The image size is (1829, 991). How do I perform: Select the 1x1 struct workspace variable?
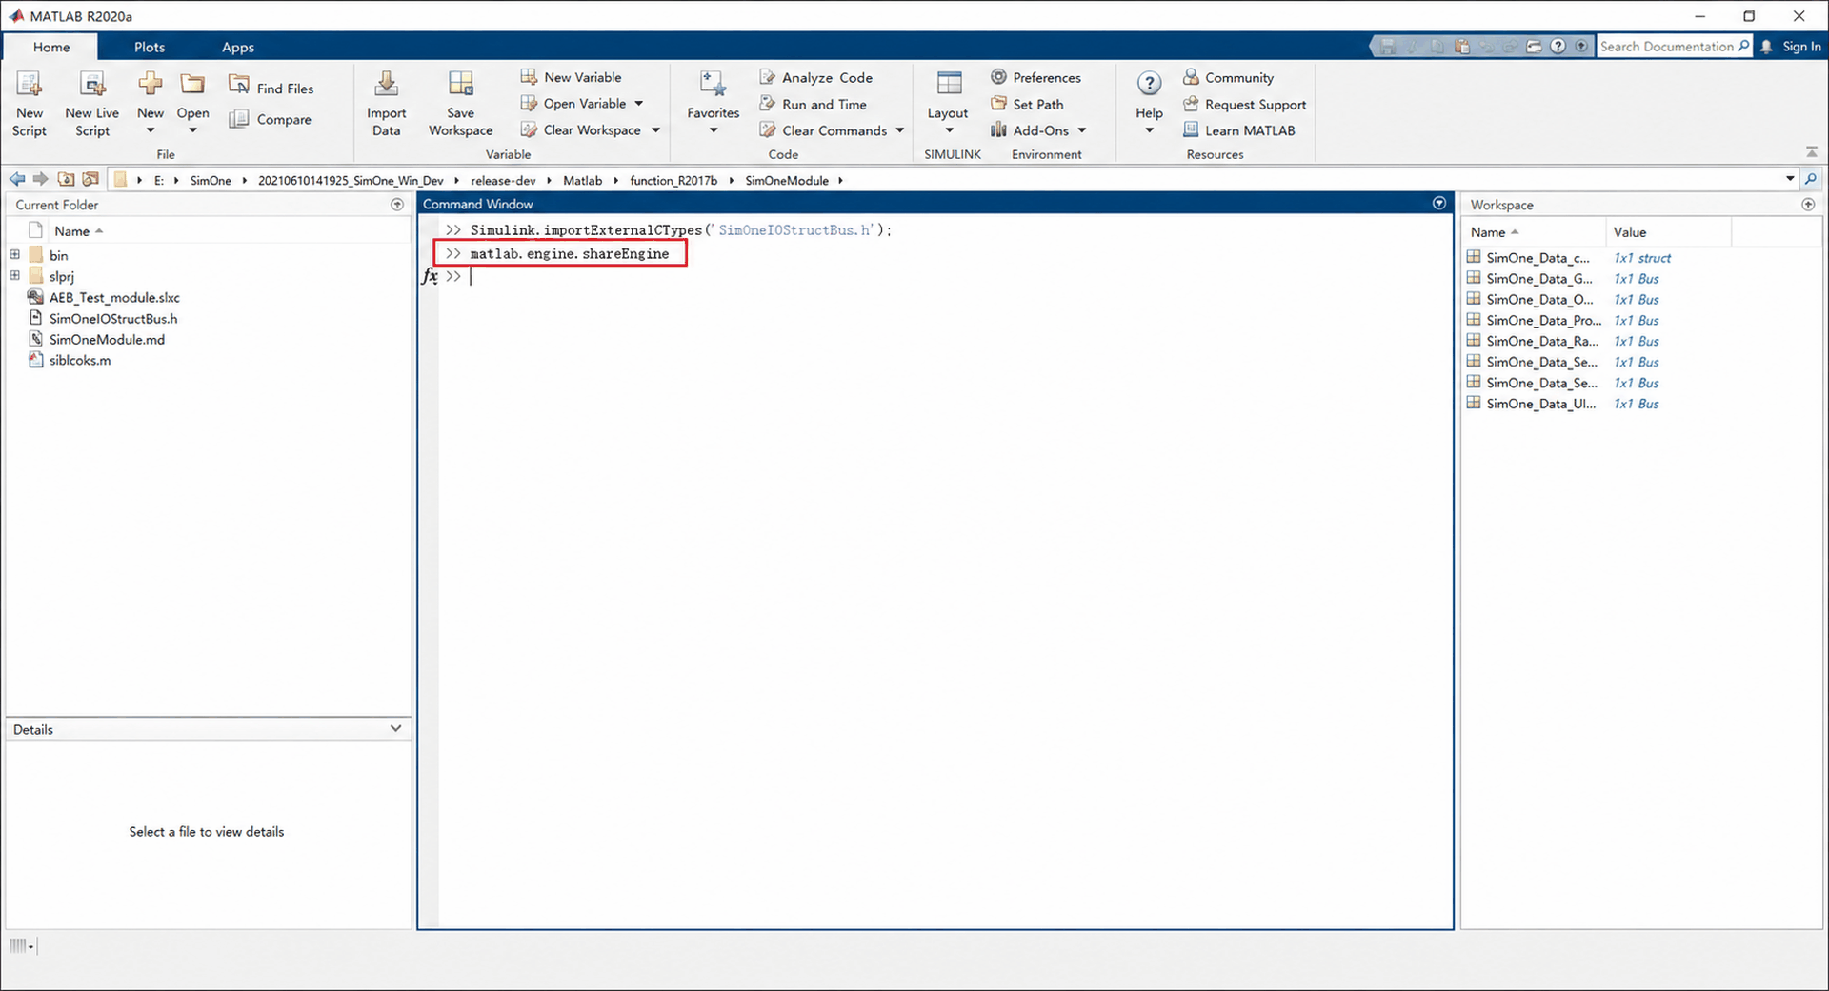click(x=1568, y=257)
